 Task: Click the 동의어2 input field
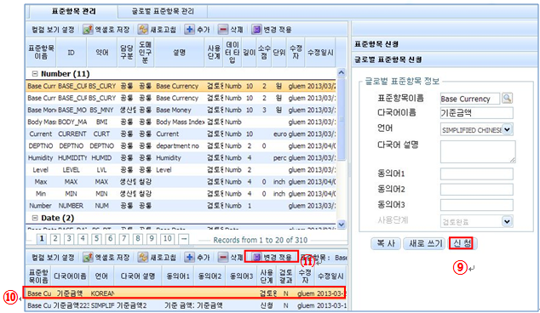tap(477, 189)
